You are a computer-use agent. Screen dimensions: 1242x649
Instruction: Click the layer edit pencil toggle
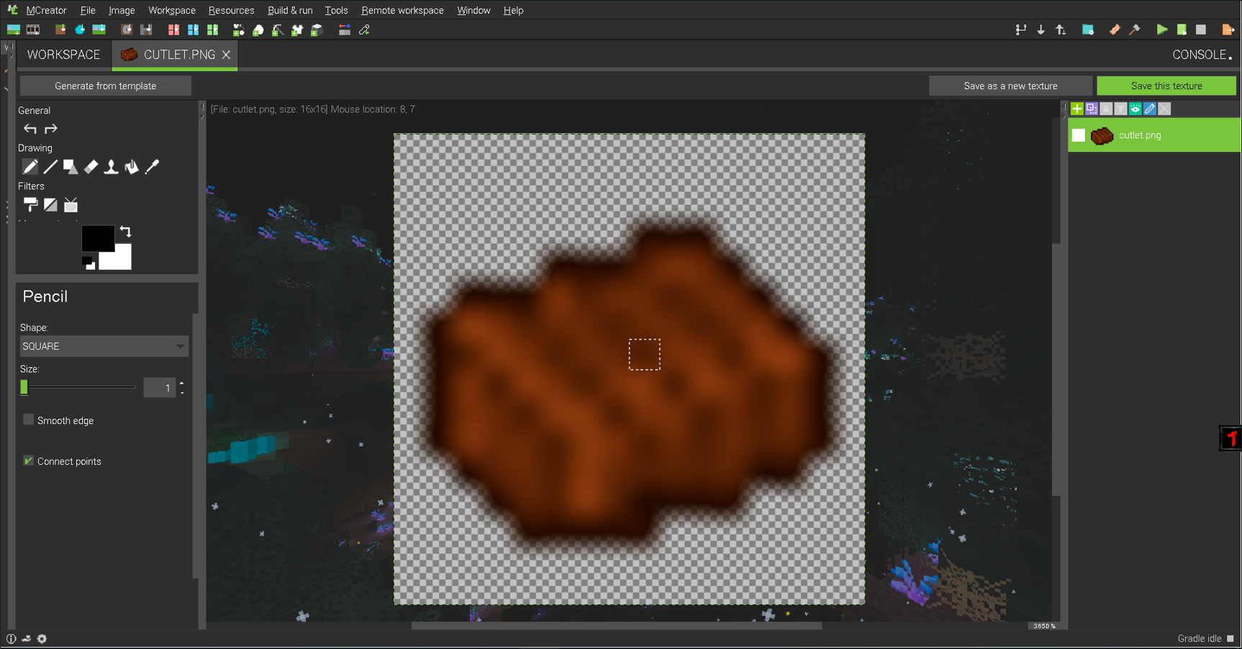pyautogui.click(x=1149, y=108)
